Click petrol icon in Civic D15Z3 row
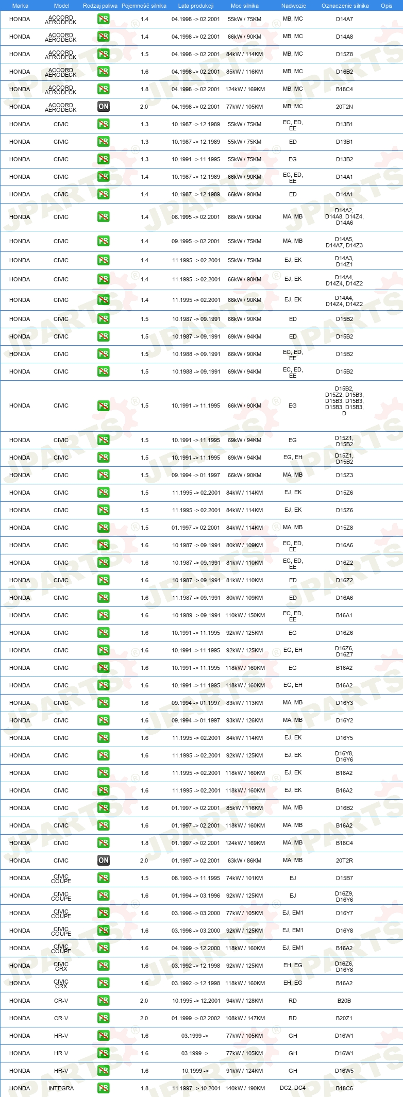This screenshot has height=1097, width=403. tap(103, 475)
